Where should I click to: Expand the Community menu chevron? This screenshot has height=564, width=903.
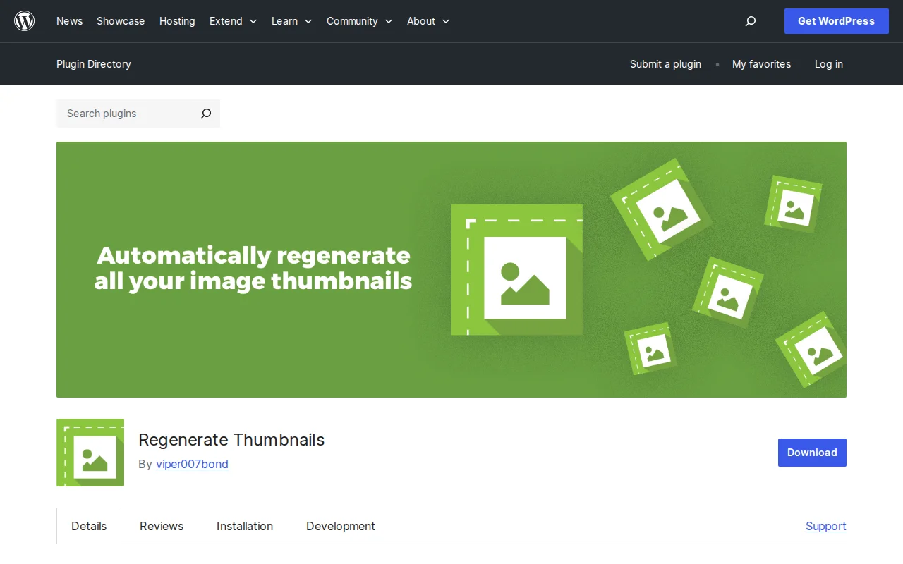pos(388,21)
